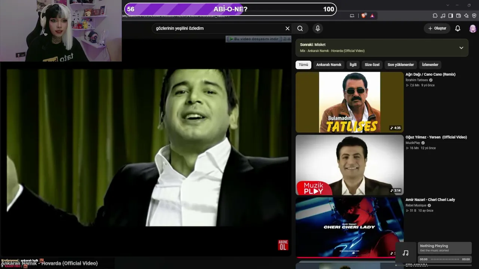
Task: Open the Bulamadım Tatlıses video thumbnail
Action: [x=350, y=102]
